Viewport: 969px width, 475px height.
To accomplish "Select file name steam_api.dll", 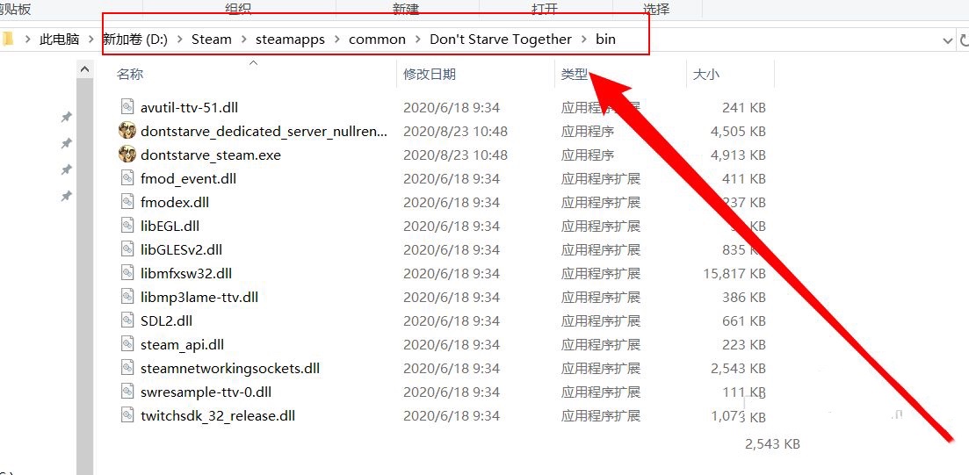I will click(x=183, y=345).
